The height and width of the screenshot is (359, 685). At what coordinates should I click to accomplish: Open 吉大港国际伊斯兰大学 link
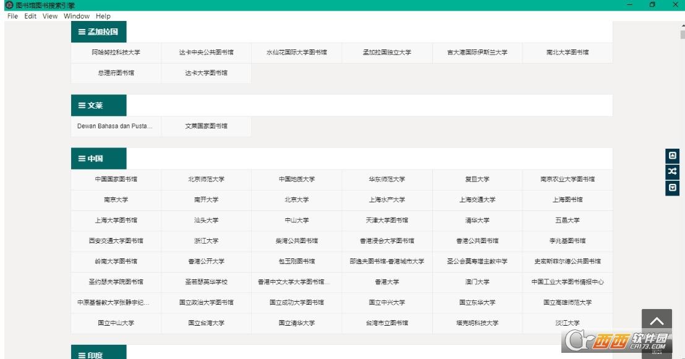[x=477, y=52]
